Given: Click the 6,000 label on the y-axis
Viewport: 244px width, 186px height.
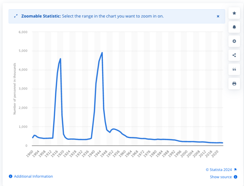Looking at the screenshot, I should pyautogui.click(x=23, y=32).
